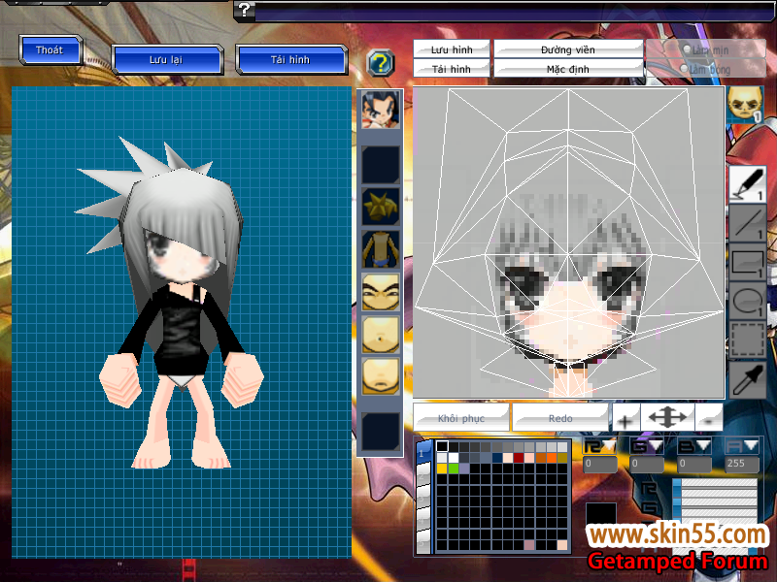777x582 pixels.
Task: Click the bald head preview icon
Action: 745,105
